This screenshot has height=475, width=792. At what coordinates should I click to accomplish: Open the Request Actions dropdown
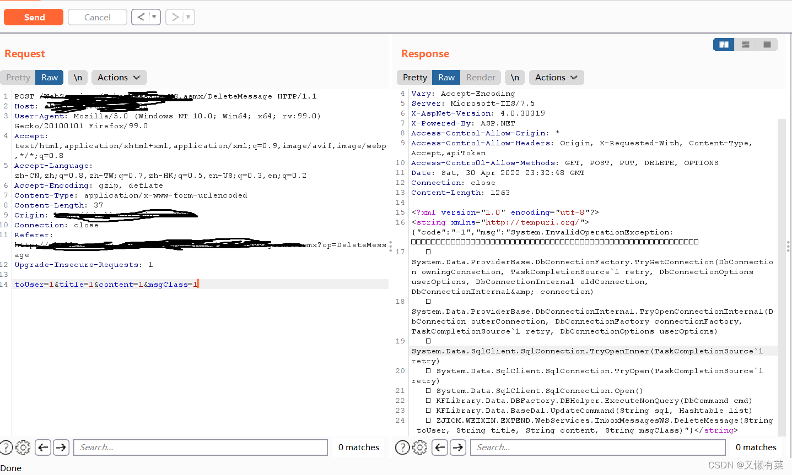coord(119,78)
